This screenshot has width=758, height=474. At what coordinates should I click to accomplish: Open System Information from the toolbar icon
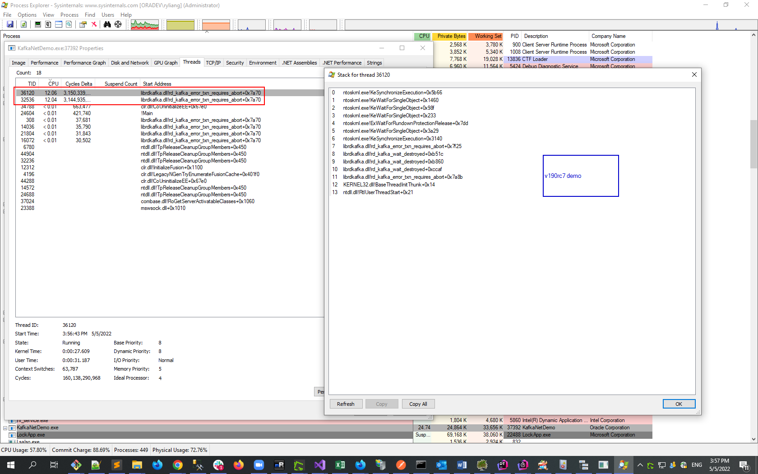pyautogui.click(x=38, y=24)
